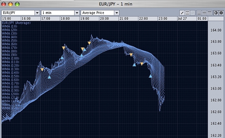Click the blue buy marker near 21:48
Screen dimensions: 225x138
click(x=134, y=65)
